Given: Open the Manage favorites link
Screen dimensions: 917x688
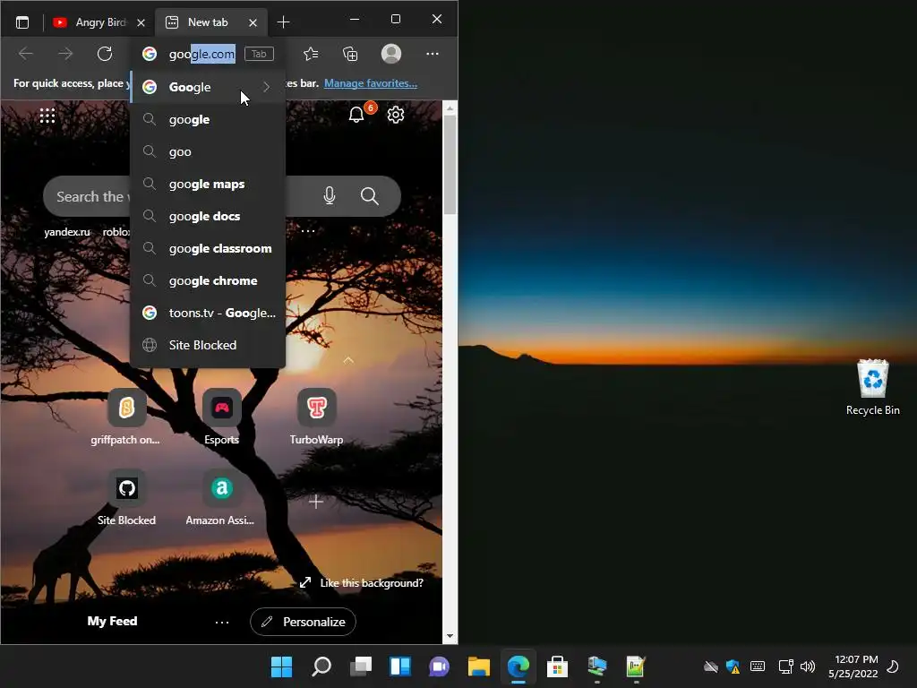Looking at the screenshot, I should coord(371,83).
